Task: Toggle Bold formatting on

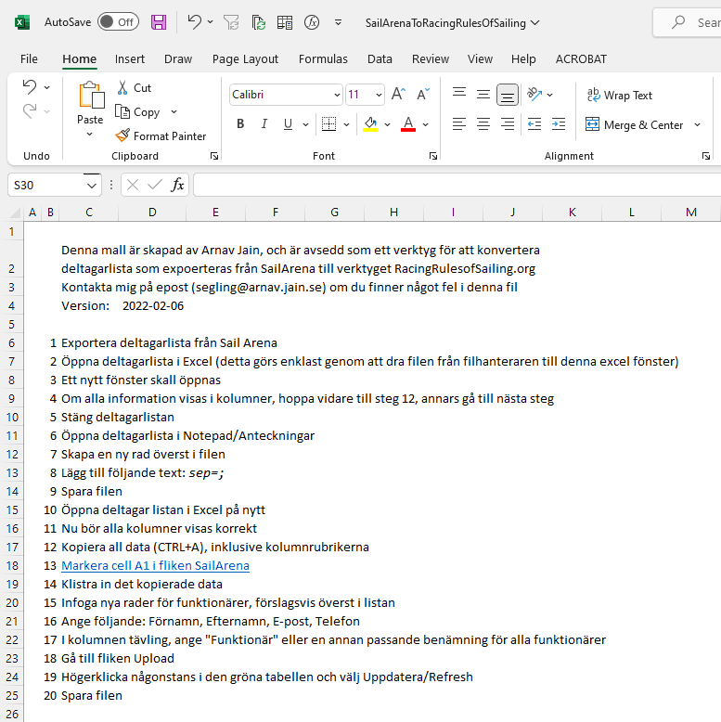Action: [240, 124]
